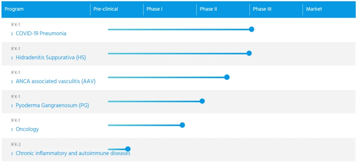Click the AAV progress bar endpoint dot

coord(227,77)
